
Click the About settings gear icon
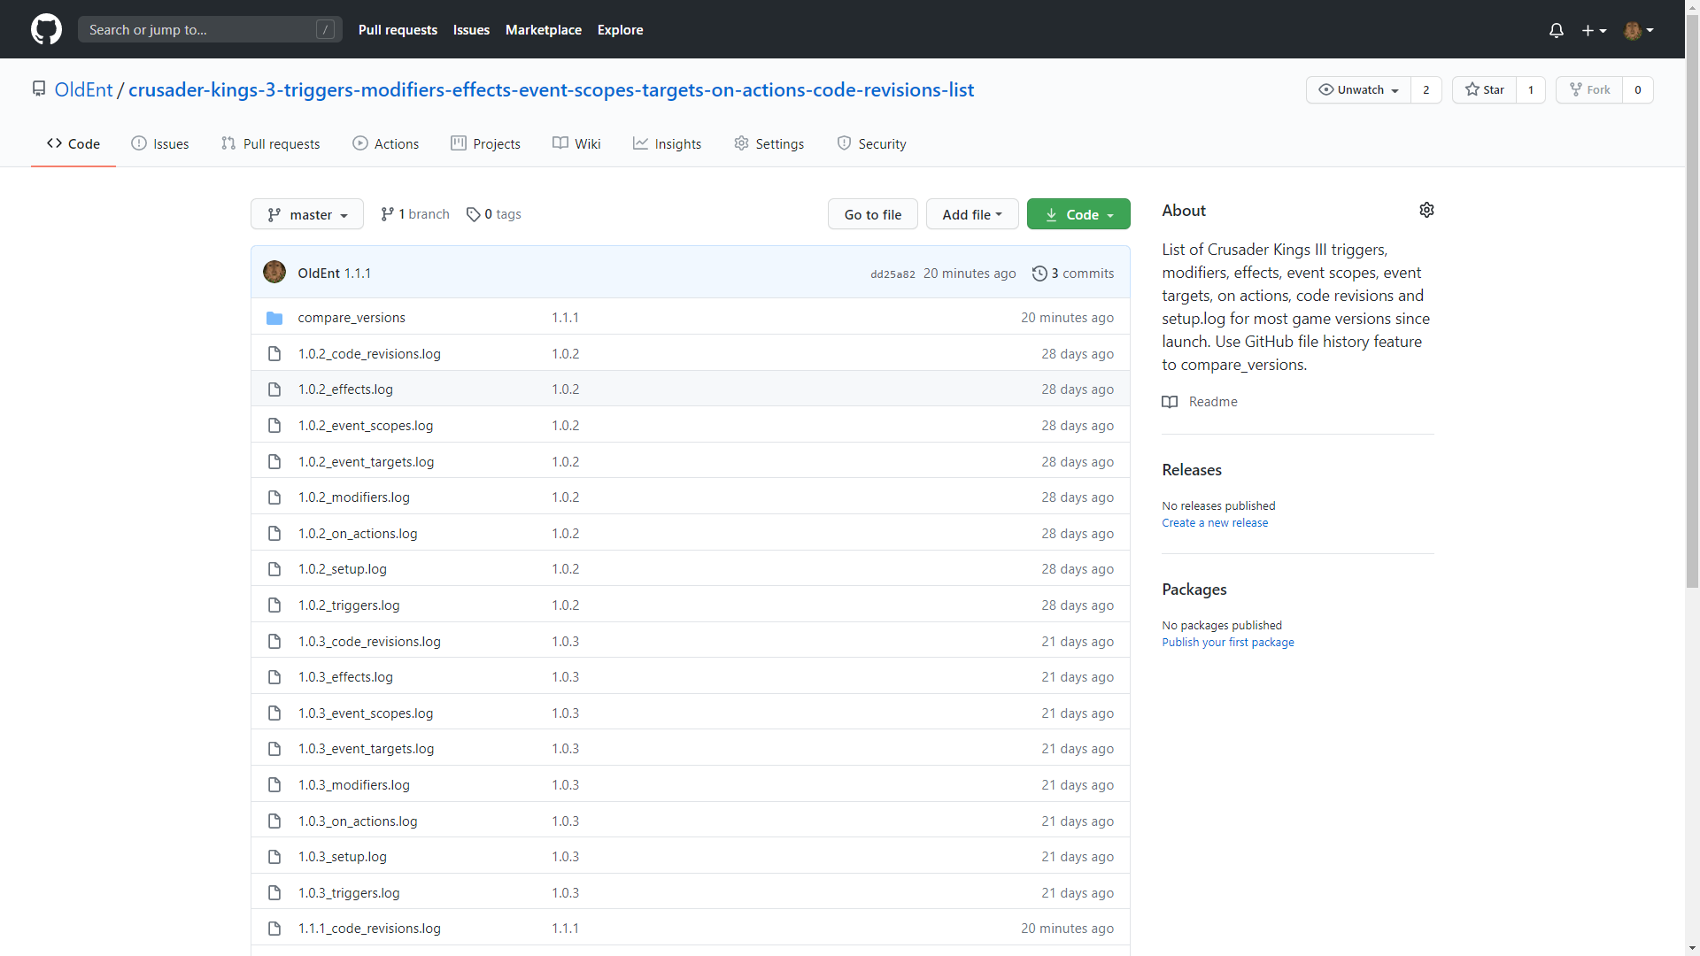coord(1426,210)
